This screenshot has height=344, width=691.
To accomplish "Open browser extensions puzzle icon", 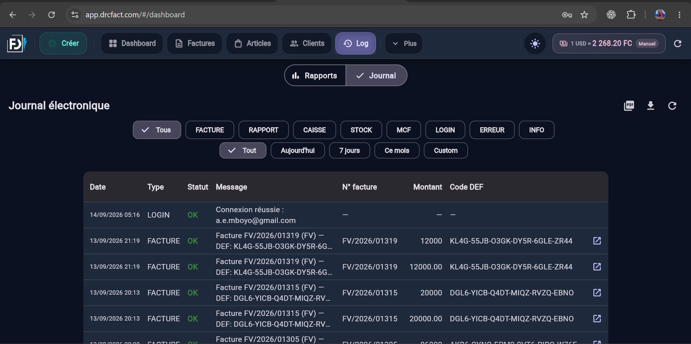I will pyautogui.click(x=631, y=15).
